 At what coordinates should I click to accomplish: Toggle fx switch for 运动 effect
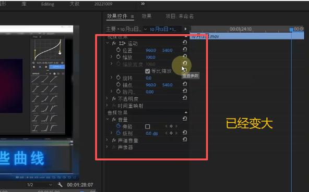(114, 43)
